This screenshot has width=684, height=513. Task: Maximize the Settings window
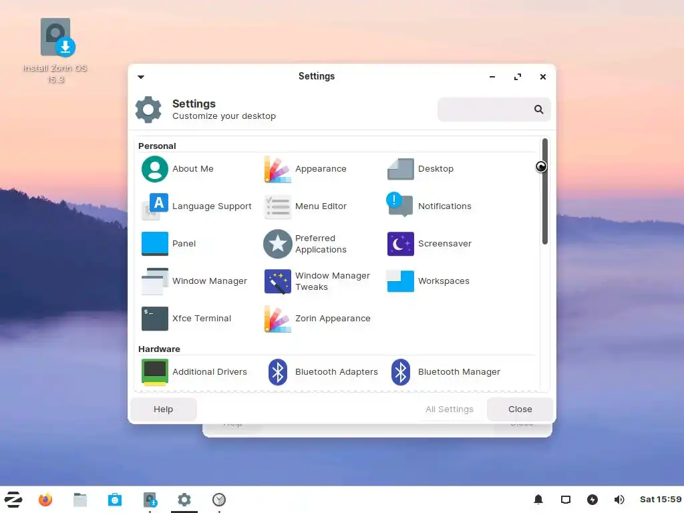pos(518,77)
